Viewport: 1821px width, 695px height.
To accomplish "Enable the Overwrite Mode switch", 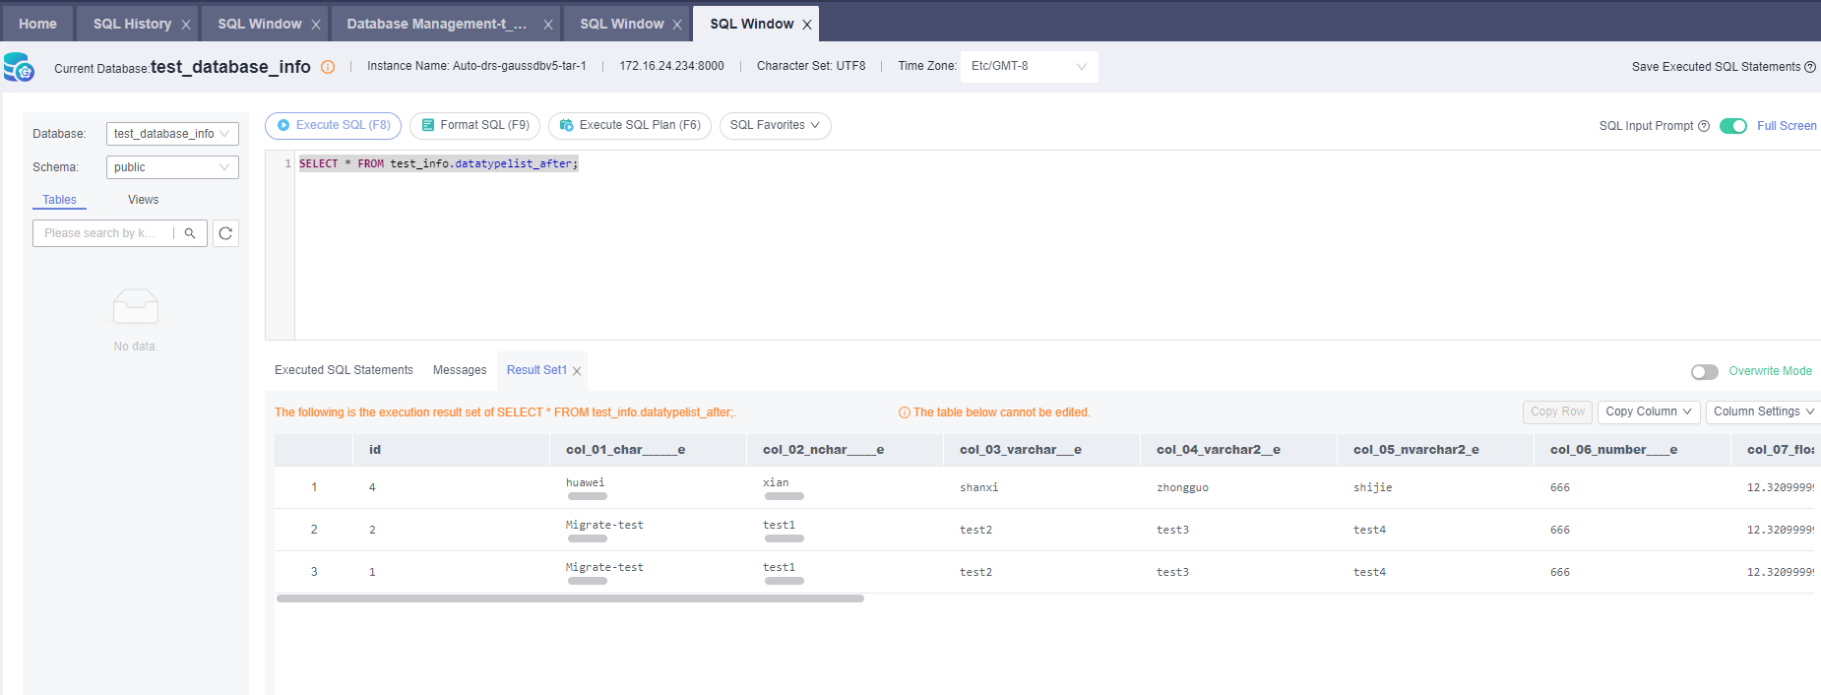I will [1704, 372].
